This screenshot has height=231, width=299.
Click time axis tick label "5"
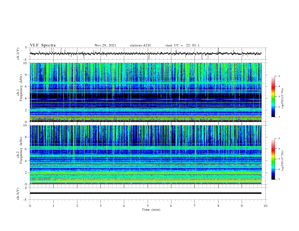(x=148, y=206)
